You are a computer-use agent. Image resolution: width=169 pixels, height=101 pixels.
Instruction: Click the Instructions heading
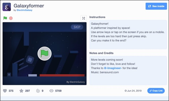[x=97, y=17]
